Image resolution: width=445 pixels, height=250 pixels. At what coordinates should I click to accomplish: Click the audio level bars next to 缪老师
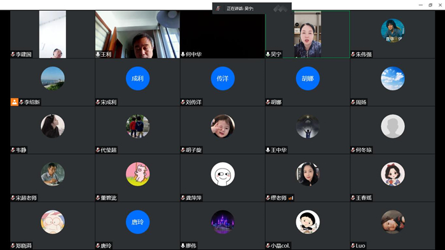coord(291,198)
